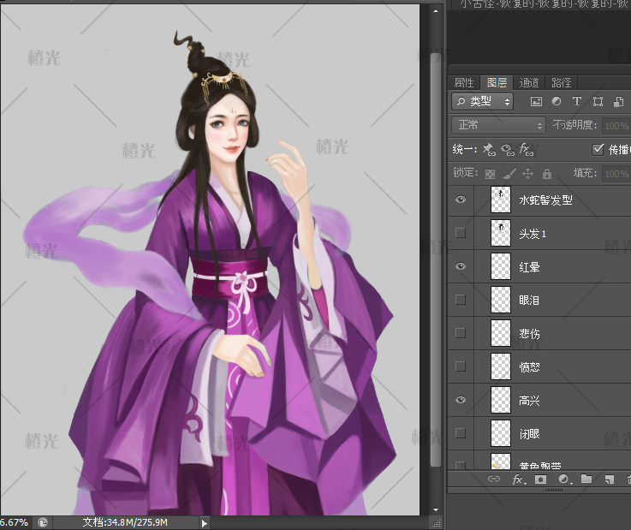Hide the 水蛇髻发型 layer

point(461,199)
